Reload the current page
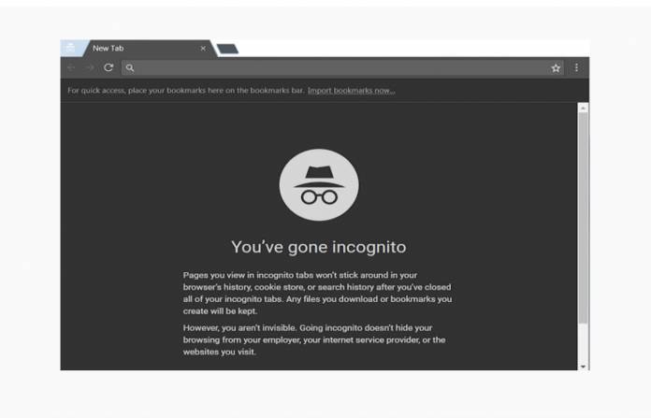 108,67
